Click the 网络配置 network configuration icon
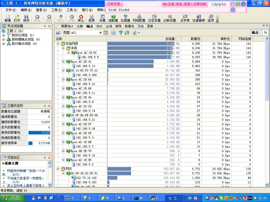 pyautogui.click(x=139, y=18)
